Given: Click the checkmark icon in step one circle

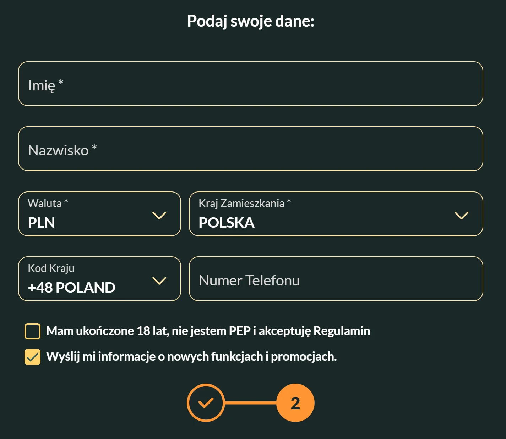Looking at the screenshot, I should pyautogui.click(x=206, y=402).
